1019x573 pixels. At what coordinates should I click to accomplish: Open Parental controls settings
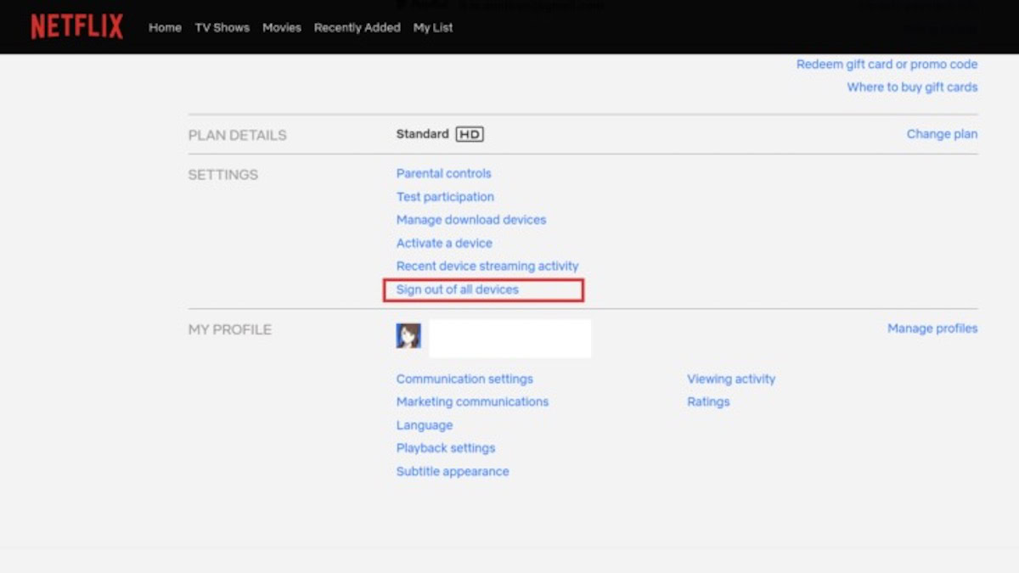tap(443, 173)
